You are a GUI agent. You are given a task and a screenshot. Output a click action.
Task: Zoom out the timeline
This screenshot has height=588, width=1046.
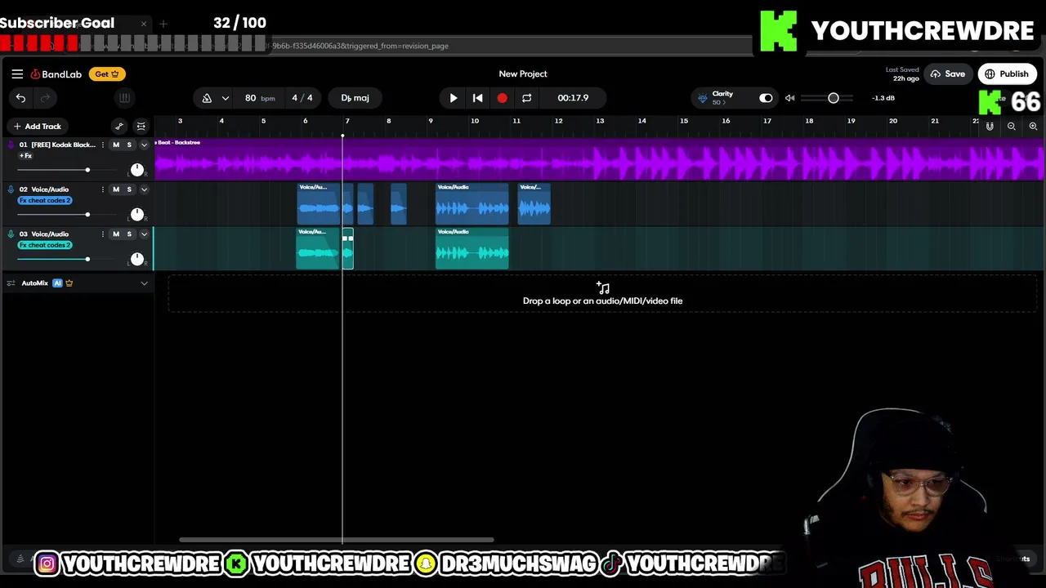pos(1012,126)
